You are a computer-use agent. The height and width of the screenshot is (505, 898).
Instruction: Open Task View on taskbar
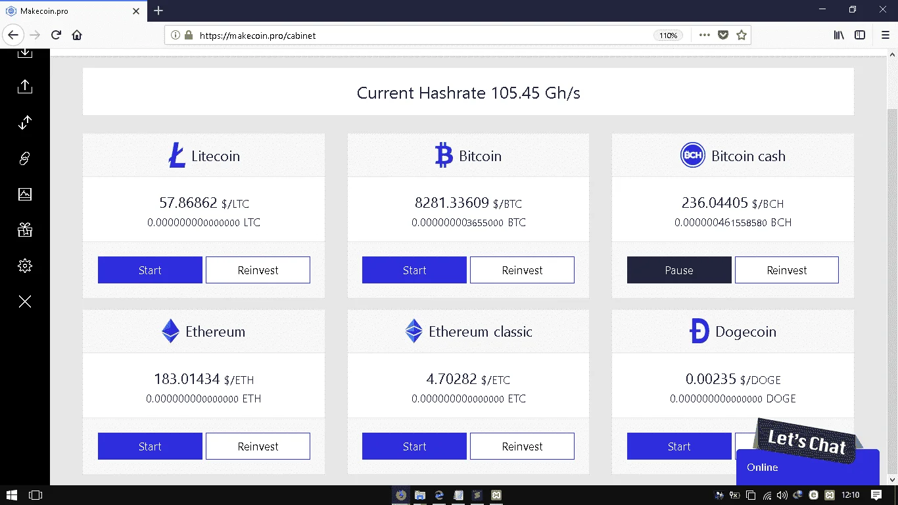(x=35, y=495)
